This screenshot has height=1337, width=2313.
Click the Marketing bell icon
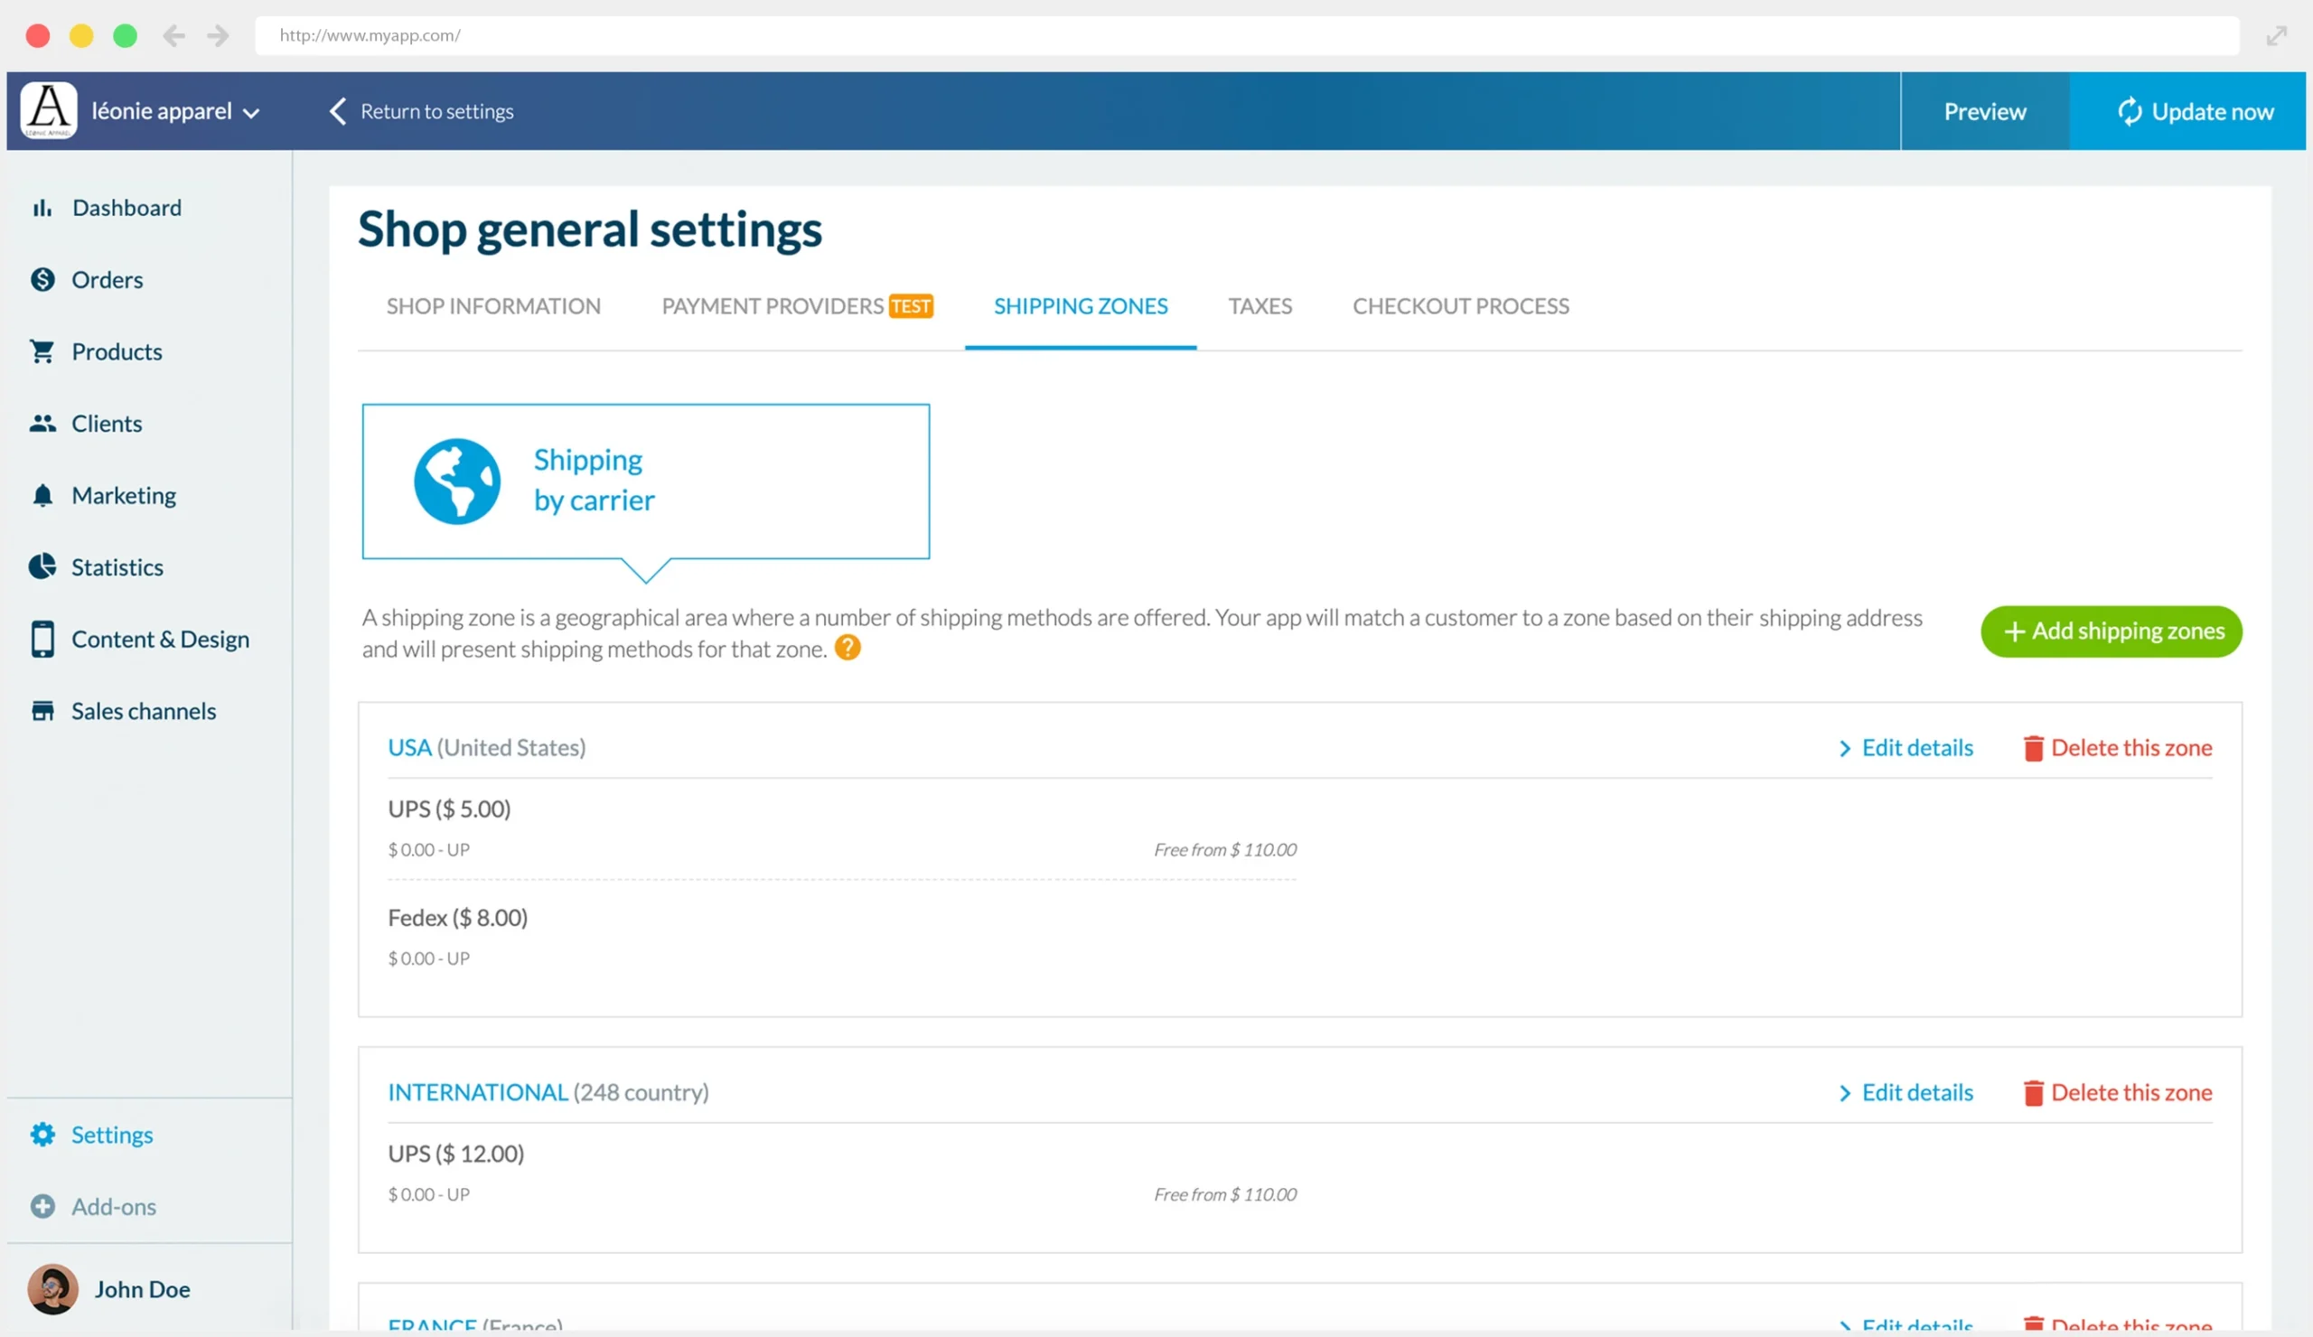[x=42, y=496]
